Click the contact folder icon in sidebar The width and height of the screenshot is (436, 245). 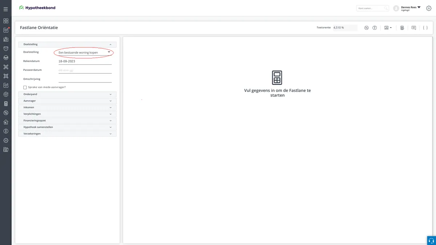(x=6, y=150)
